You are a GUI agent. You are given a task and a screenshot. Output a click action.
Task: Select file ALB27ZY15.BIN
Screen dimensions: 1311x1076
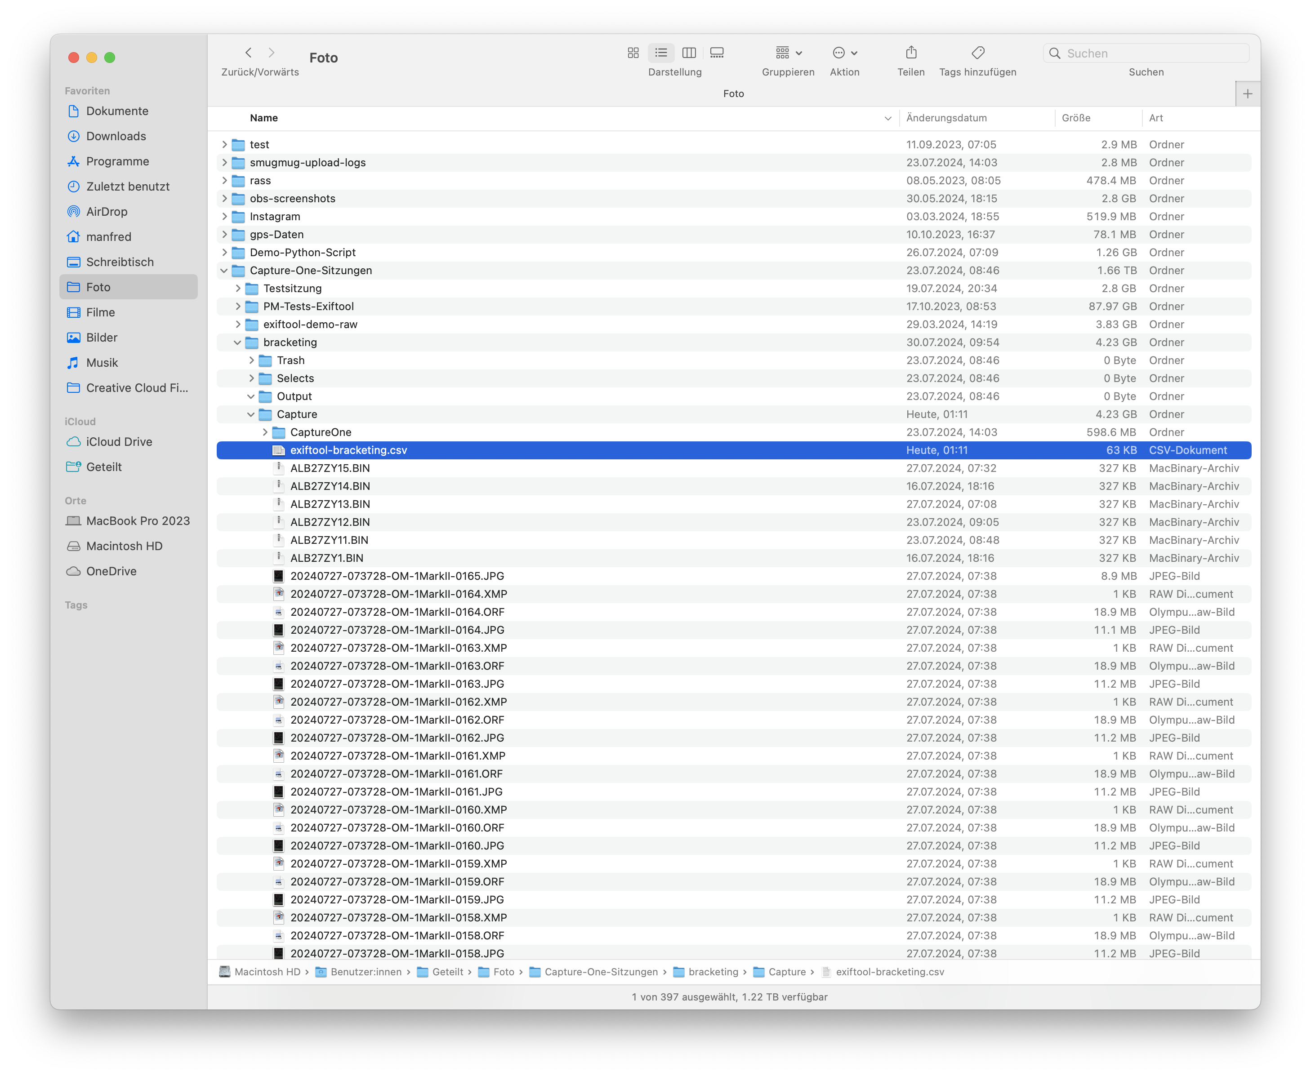coord(330,469)
